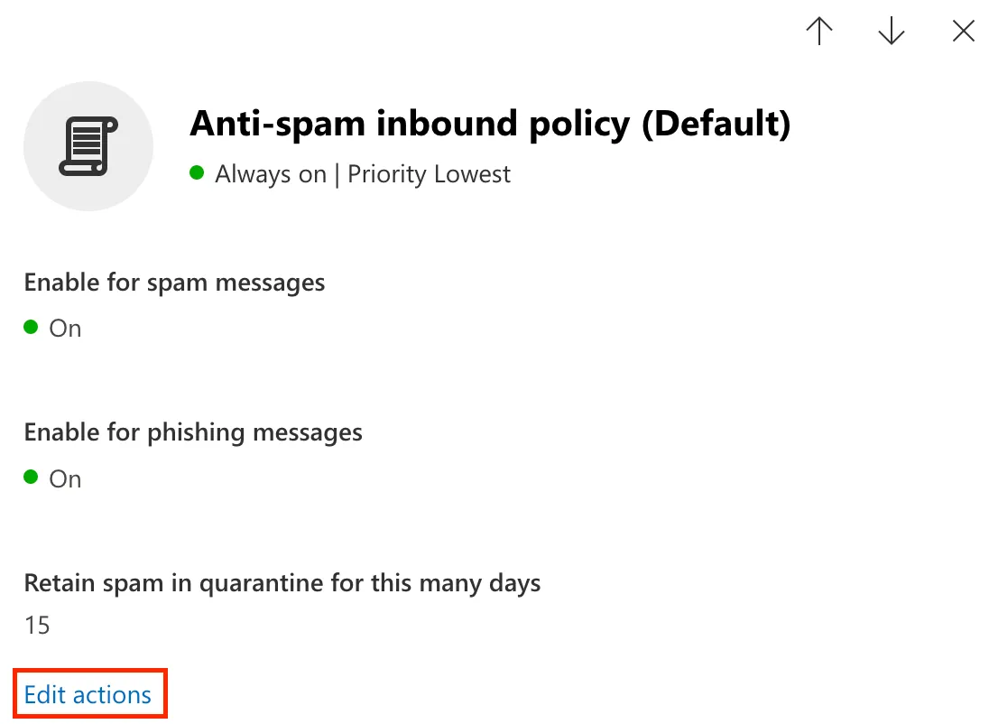Click the Priority Lowest text
This screenshot has height=724, width=989.
tap(429, 174)
